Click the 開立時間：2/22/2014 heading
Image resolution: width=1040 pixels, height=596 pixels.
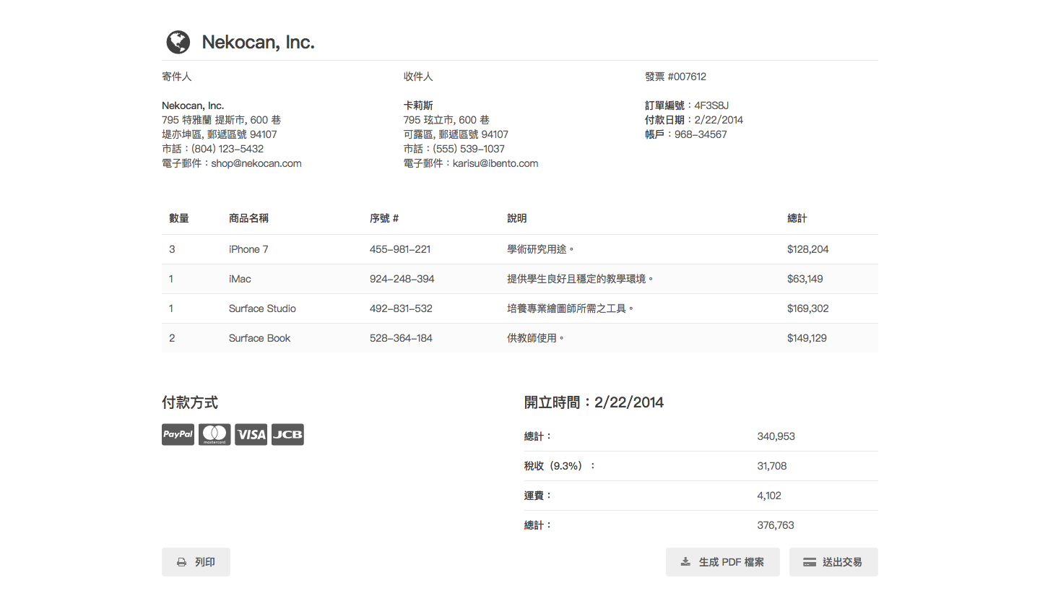click(x=594, y=403)
